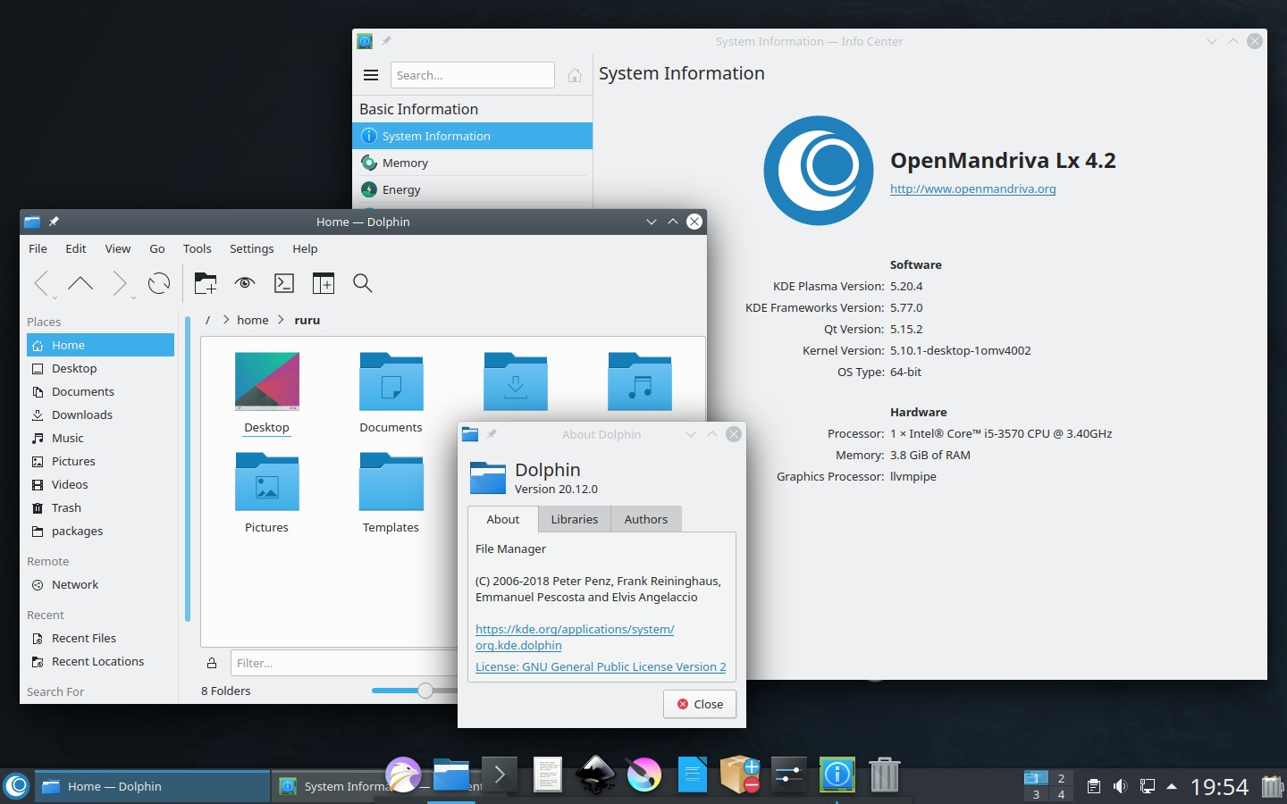Image resolution: width=1287 pixels, height=804 pixels.
Task: Toggle the filter bar lock icon
Action: (x=212, y=663)
